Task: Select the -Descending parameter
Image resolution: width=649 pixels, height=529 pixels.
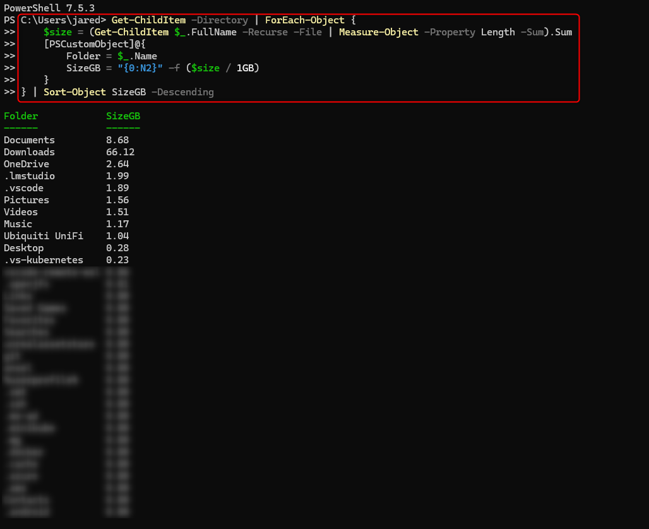Action: [x=182, y=92]
